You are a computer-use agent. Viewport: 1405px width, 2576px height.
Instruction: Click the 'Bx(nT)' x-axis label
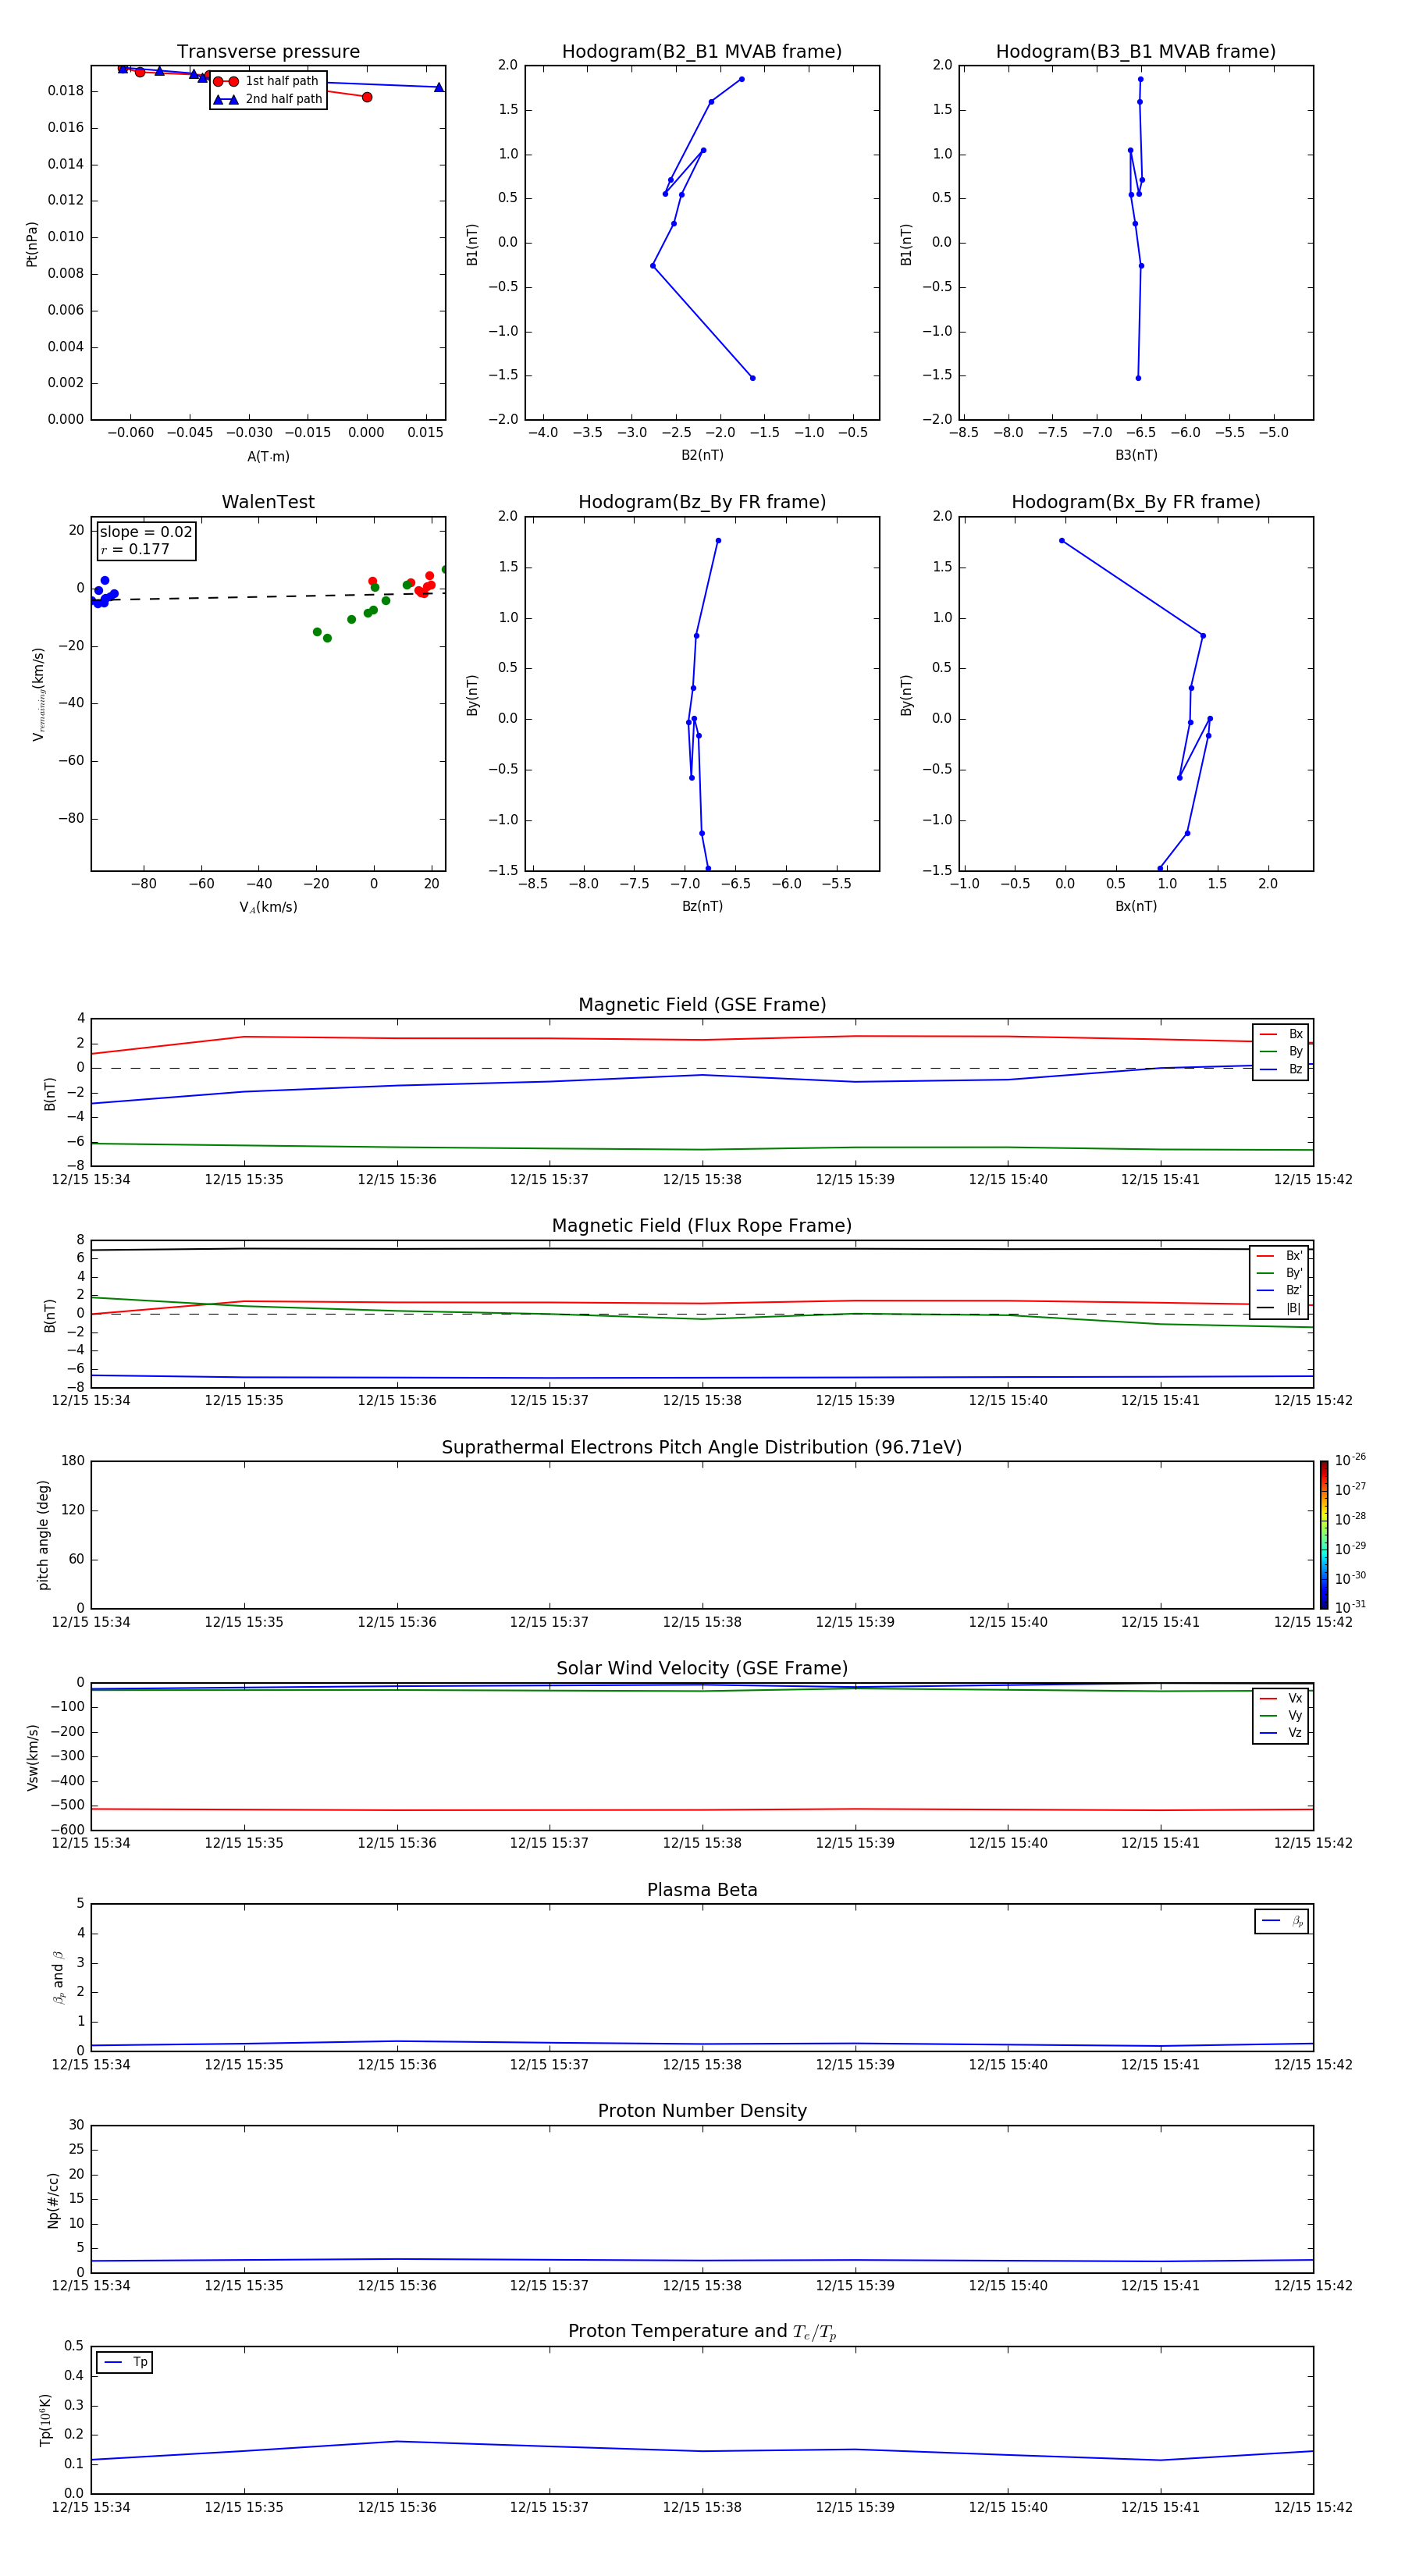pyautogui.click(x=1136, y=906)
